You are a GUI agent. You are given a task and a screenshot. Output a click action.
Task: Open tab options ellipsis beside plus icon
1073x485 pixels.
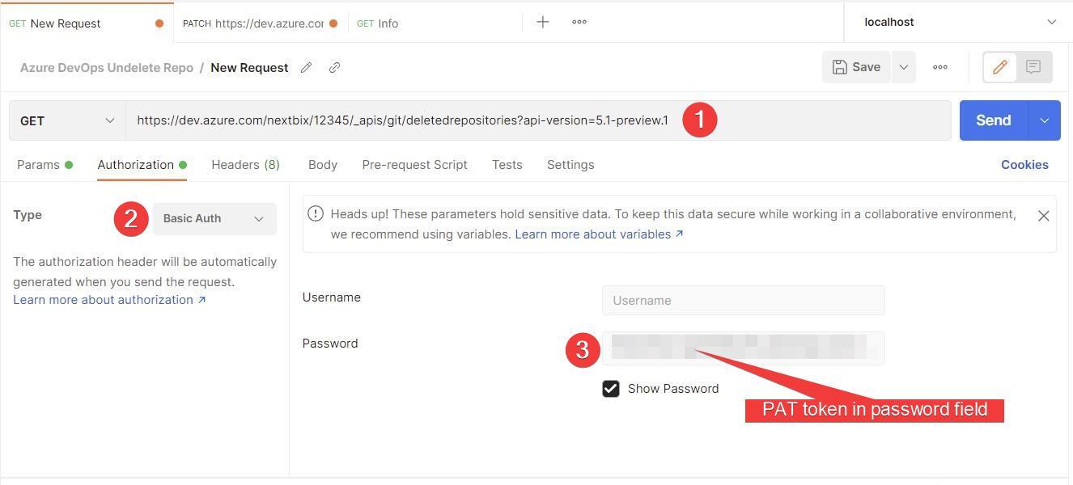coord(579,22)
